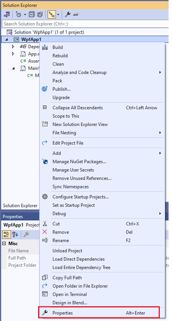Click the Visual Studio switch views icon
The width and height of the screenshot is (172, 321).
(x=7, y=15)
